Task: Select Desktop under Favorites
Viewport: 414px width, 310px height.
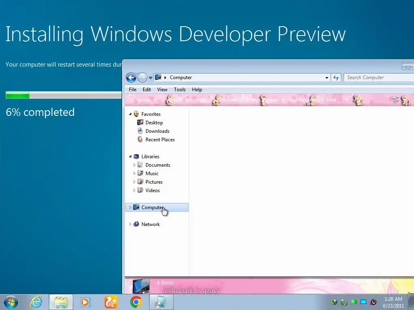Action: tap(154, 123)
